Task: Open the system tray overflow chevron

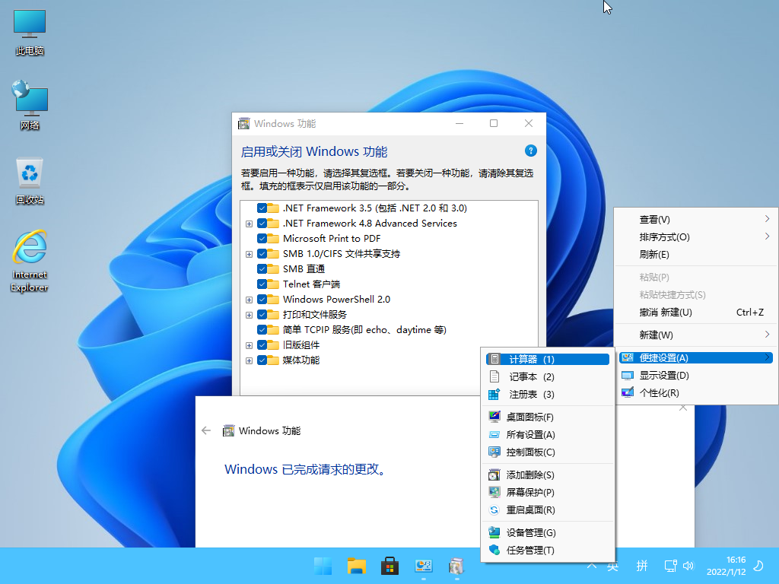Action: (592, 566)
